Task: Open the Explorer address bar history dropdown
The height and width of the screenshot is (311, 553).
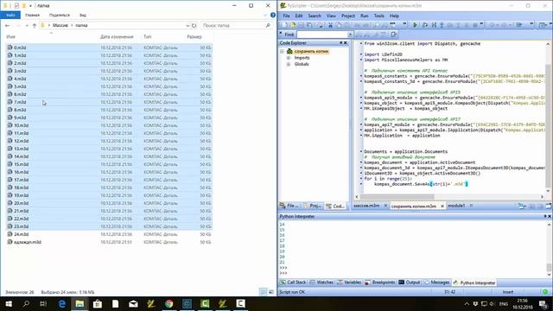Action: [188, 25]
